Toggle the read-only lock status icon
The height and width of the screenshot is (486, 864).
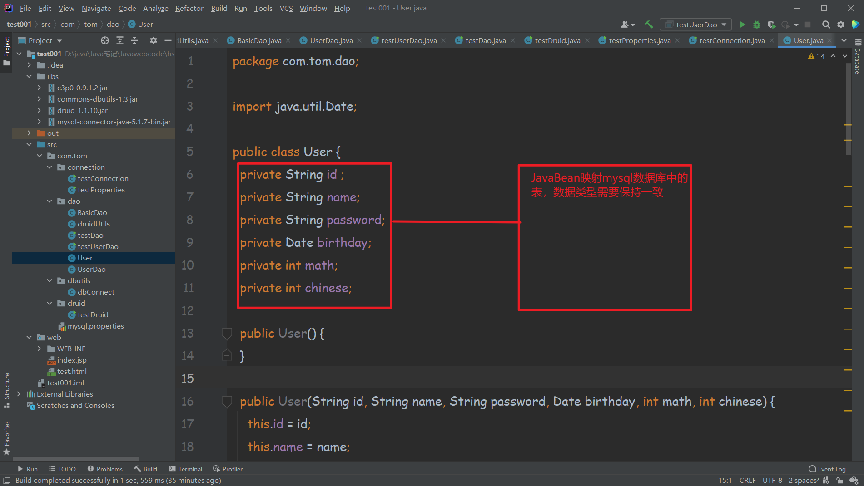tap(839, 480)
